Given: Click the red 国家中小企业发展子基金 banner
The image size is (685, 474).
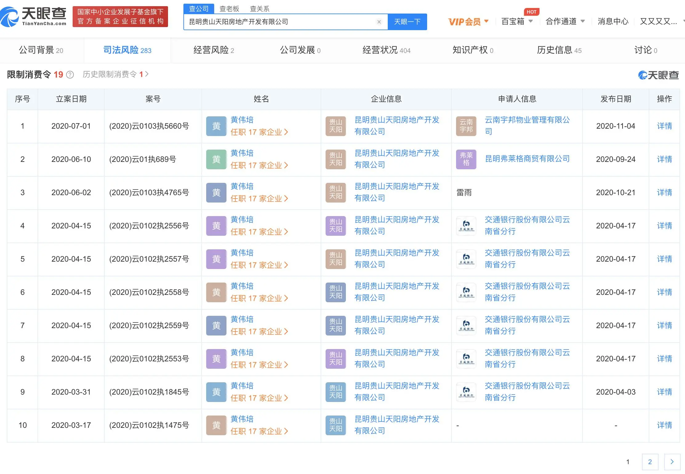Looking at the screenshot, I should (x=120, y=17).
